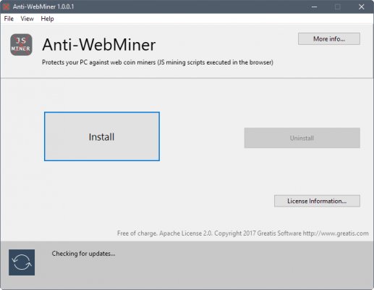374x290 pixels.
Task: Close the Anti-WebMiner window
Action: tap(361, 7)
